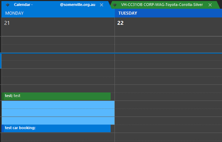
Task: Open the green 'test; test' appointment
Action: coord(56,96)
